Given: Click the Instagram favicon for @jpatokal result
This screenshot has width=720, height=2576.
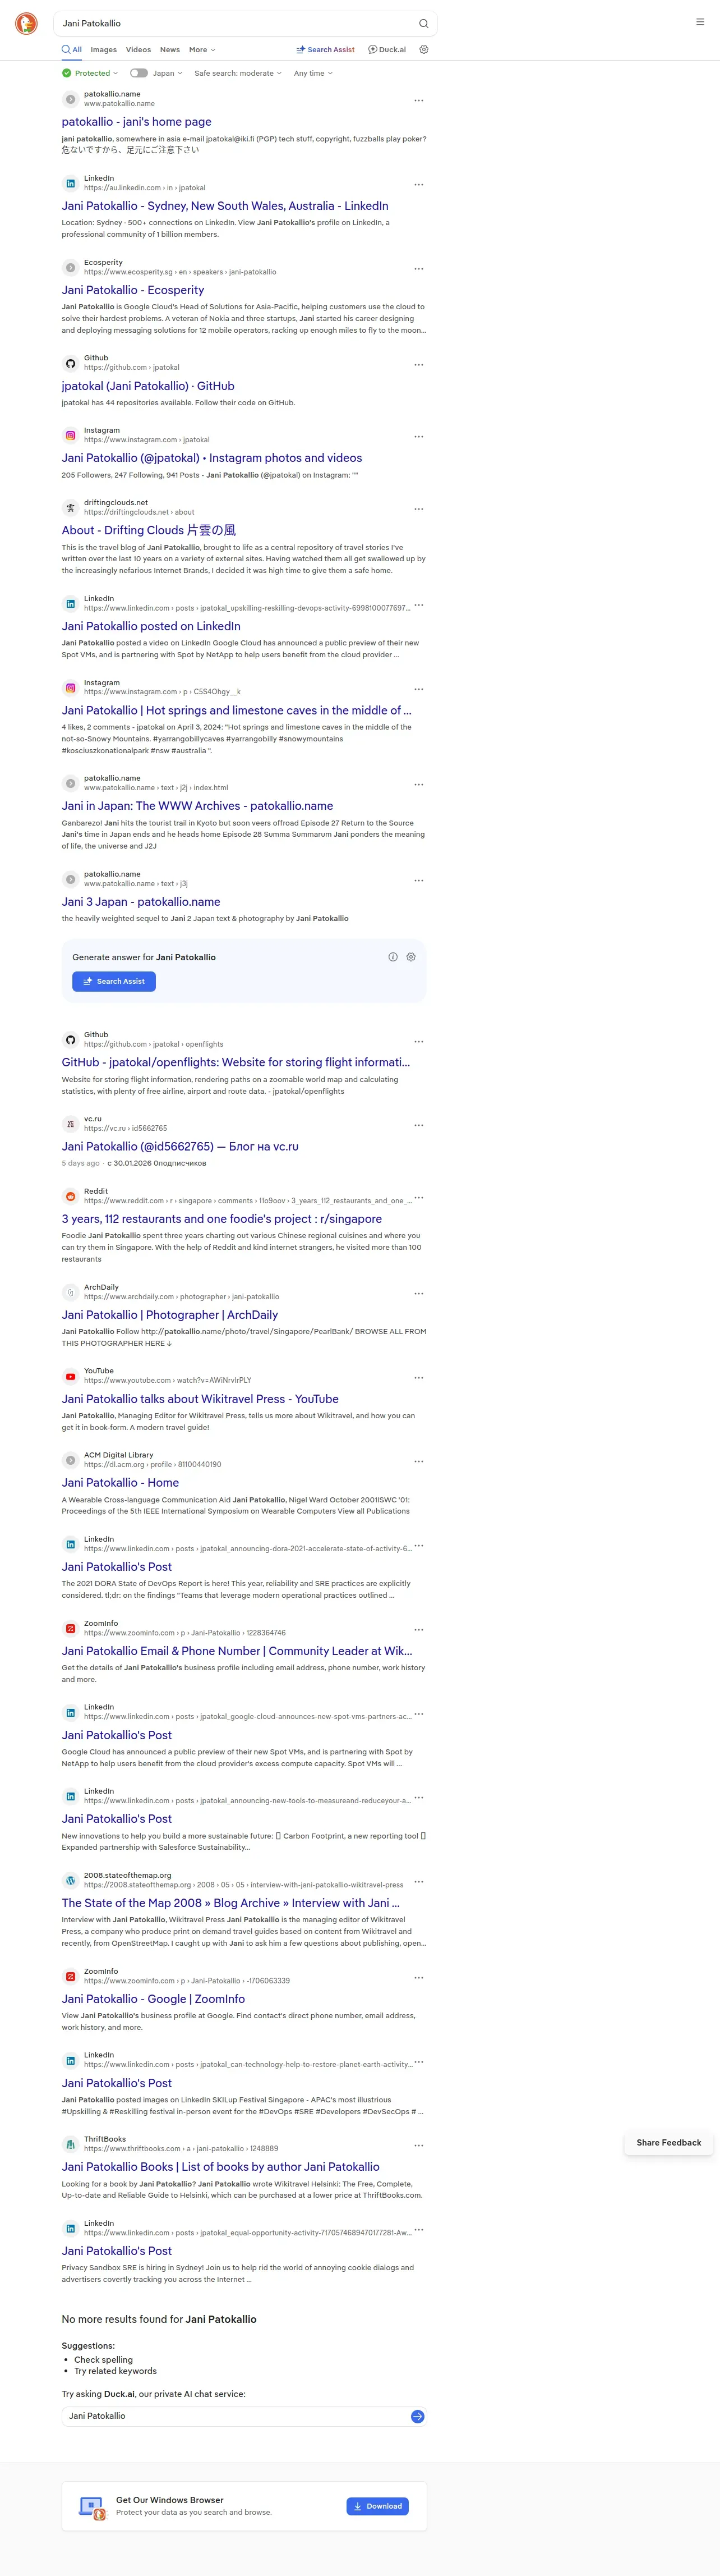Looking at the screenshot, I should pyautogui.click(x=70, y=436).
